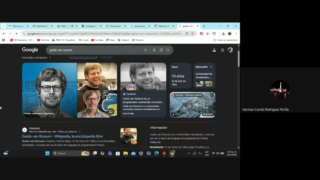Switch to Recibidos Gmail tab
Screen dimensions: 320x180
[43, 26]
